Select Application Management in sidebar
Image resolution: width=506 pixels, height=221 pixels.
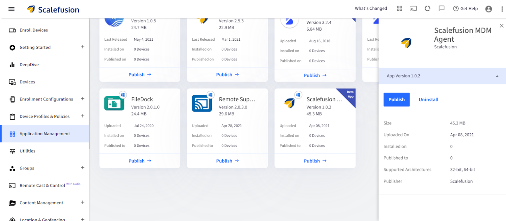tap(45, 134)
